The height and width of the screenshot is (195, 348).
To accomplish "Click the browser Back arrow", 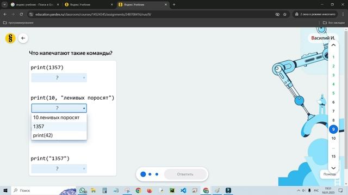I will pyautogui.click(x=5, y=15).
